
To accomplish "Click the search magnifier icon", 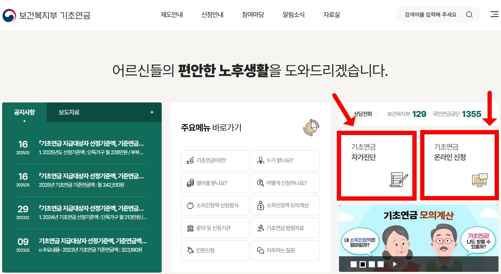I will click(469, 15).
